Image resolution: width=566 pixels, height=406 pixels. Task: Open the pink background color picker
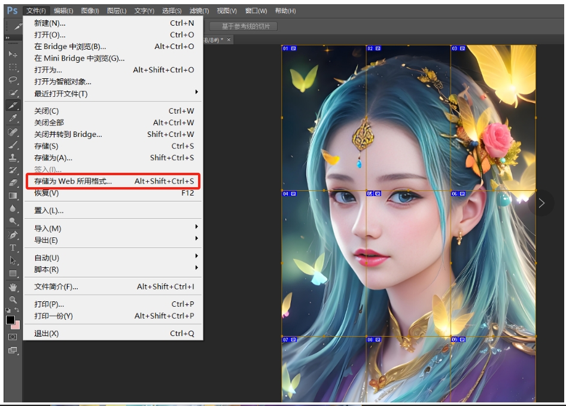point(16,325)
